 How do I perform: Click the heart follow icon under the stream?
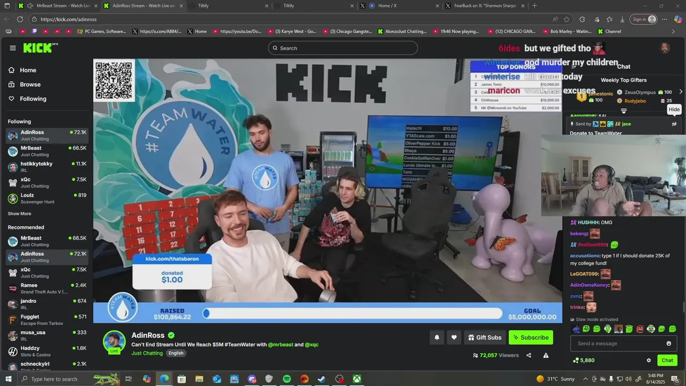pyautogui.click(x=454, y=337)
